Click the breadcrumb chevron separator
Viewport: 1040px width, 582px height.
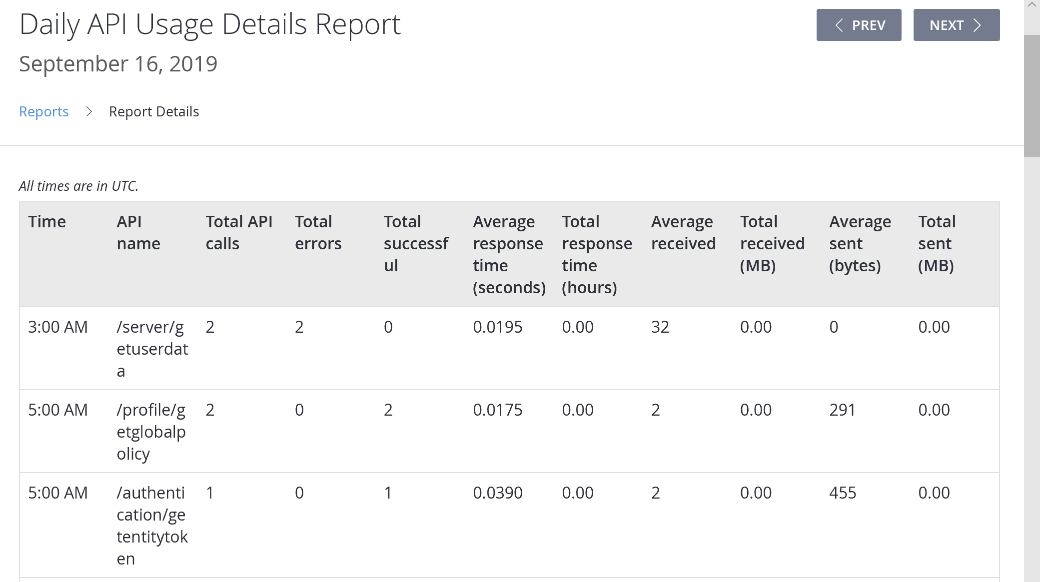[89, 111]
